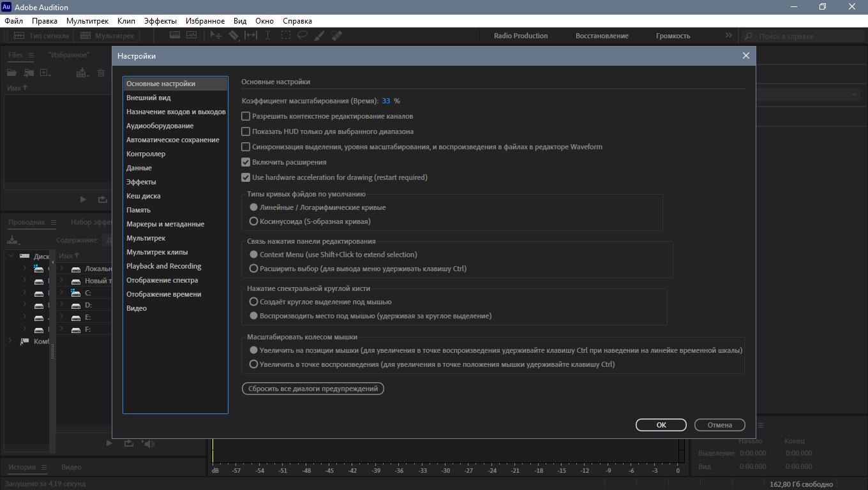Uncheck Включить расширения checkbox
Screen dimensions: 868x490
[x=246, y=162]
